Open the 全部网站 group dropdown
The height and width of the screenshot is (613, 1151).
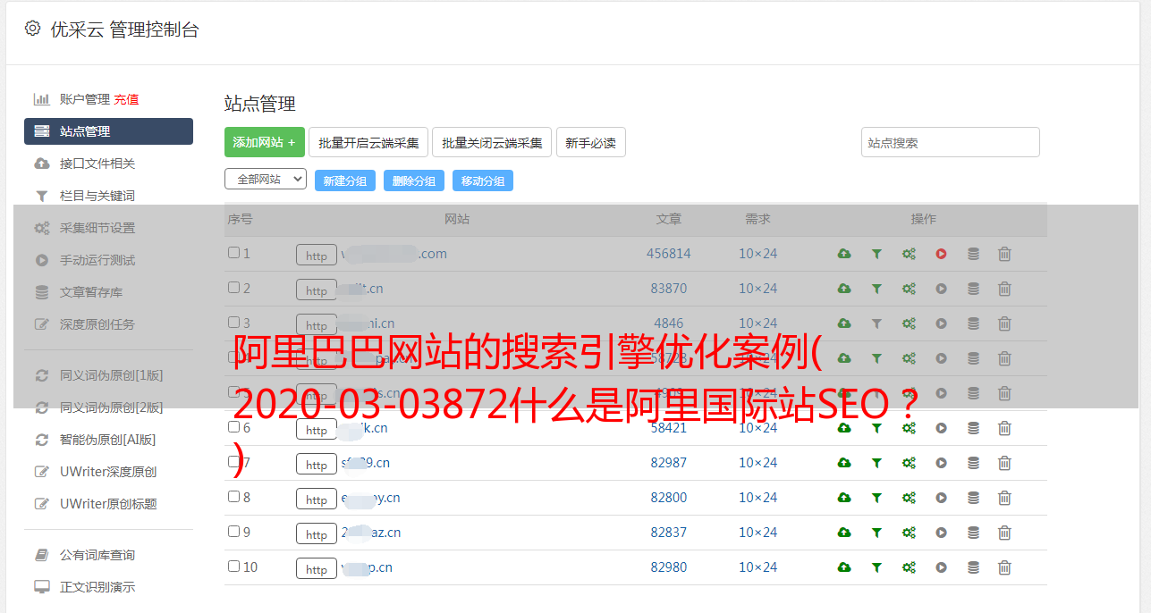tap(266, 180)
